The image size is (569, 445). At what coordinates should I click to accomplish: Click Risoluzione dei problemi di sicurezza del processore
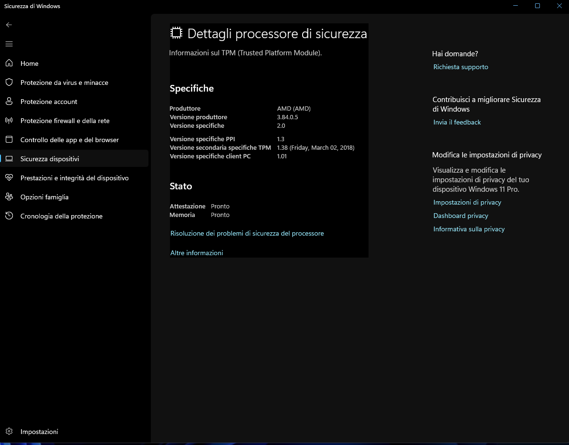click(x=247, y=234)
